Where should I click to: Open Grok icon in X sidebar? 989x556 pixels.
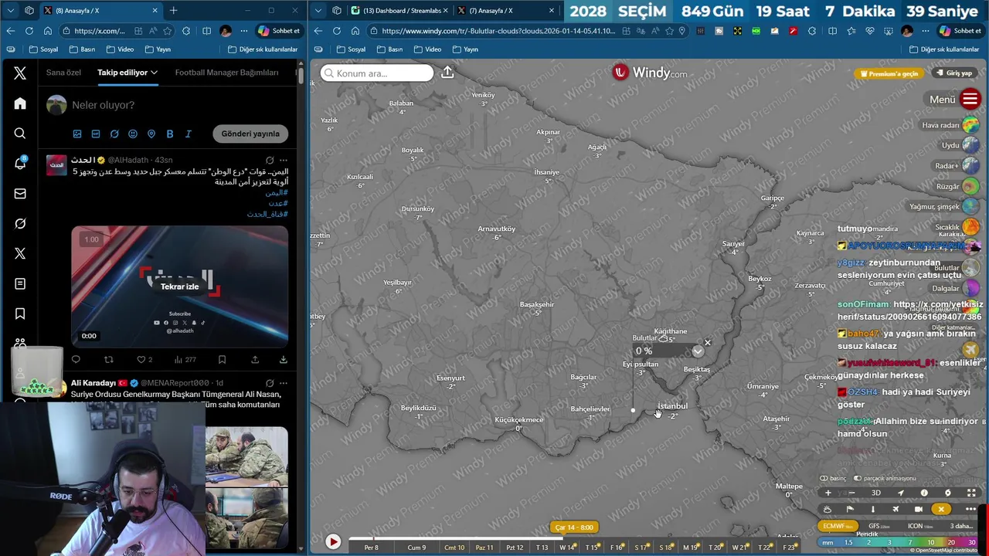20,224
